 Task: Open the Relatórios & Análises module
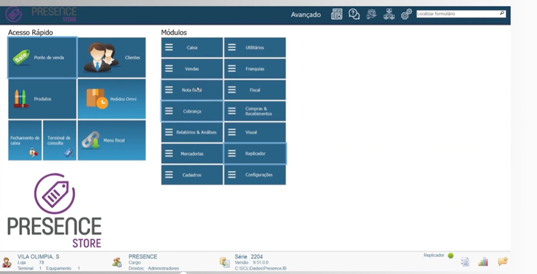192,132
